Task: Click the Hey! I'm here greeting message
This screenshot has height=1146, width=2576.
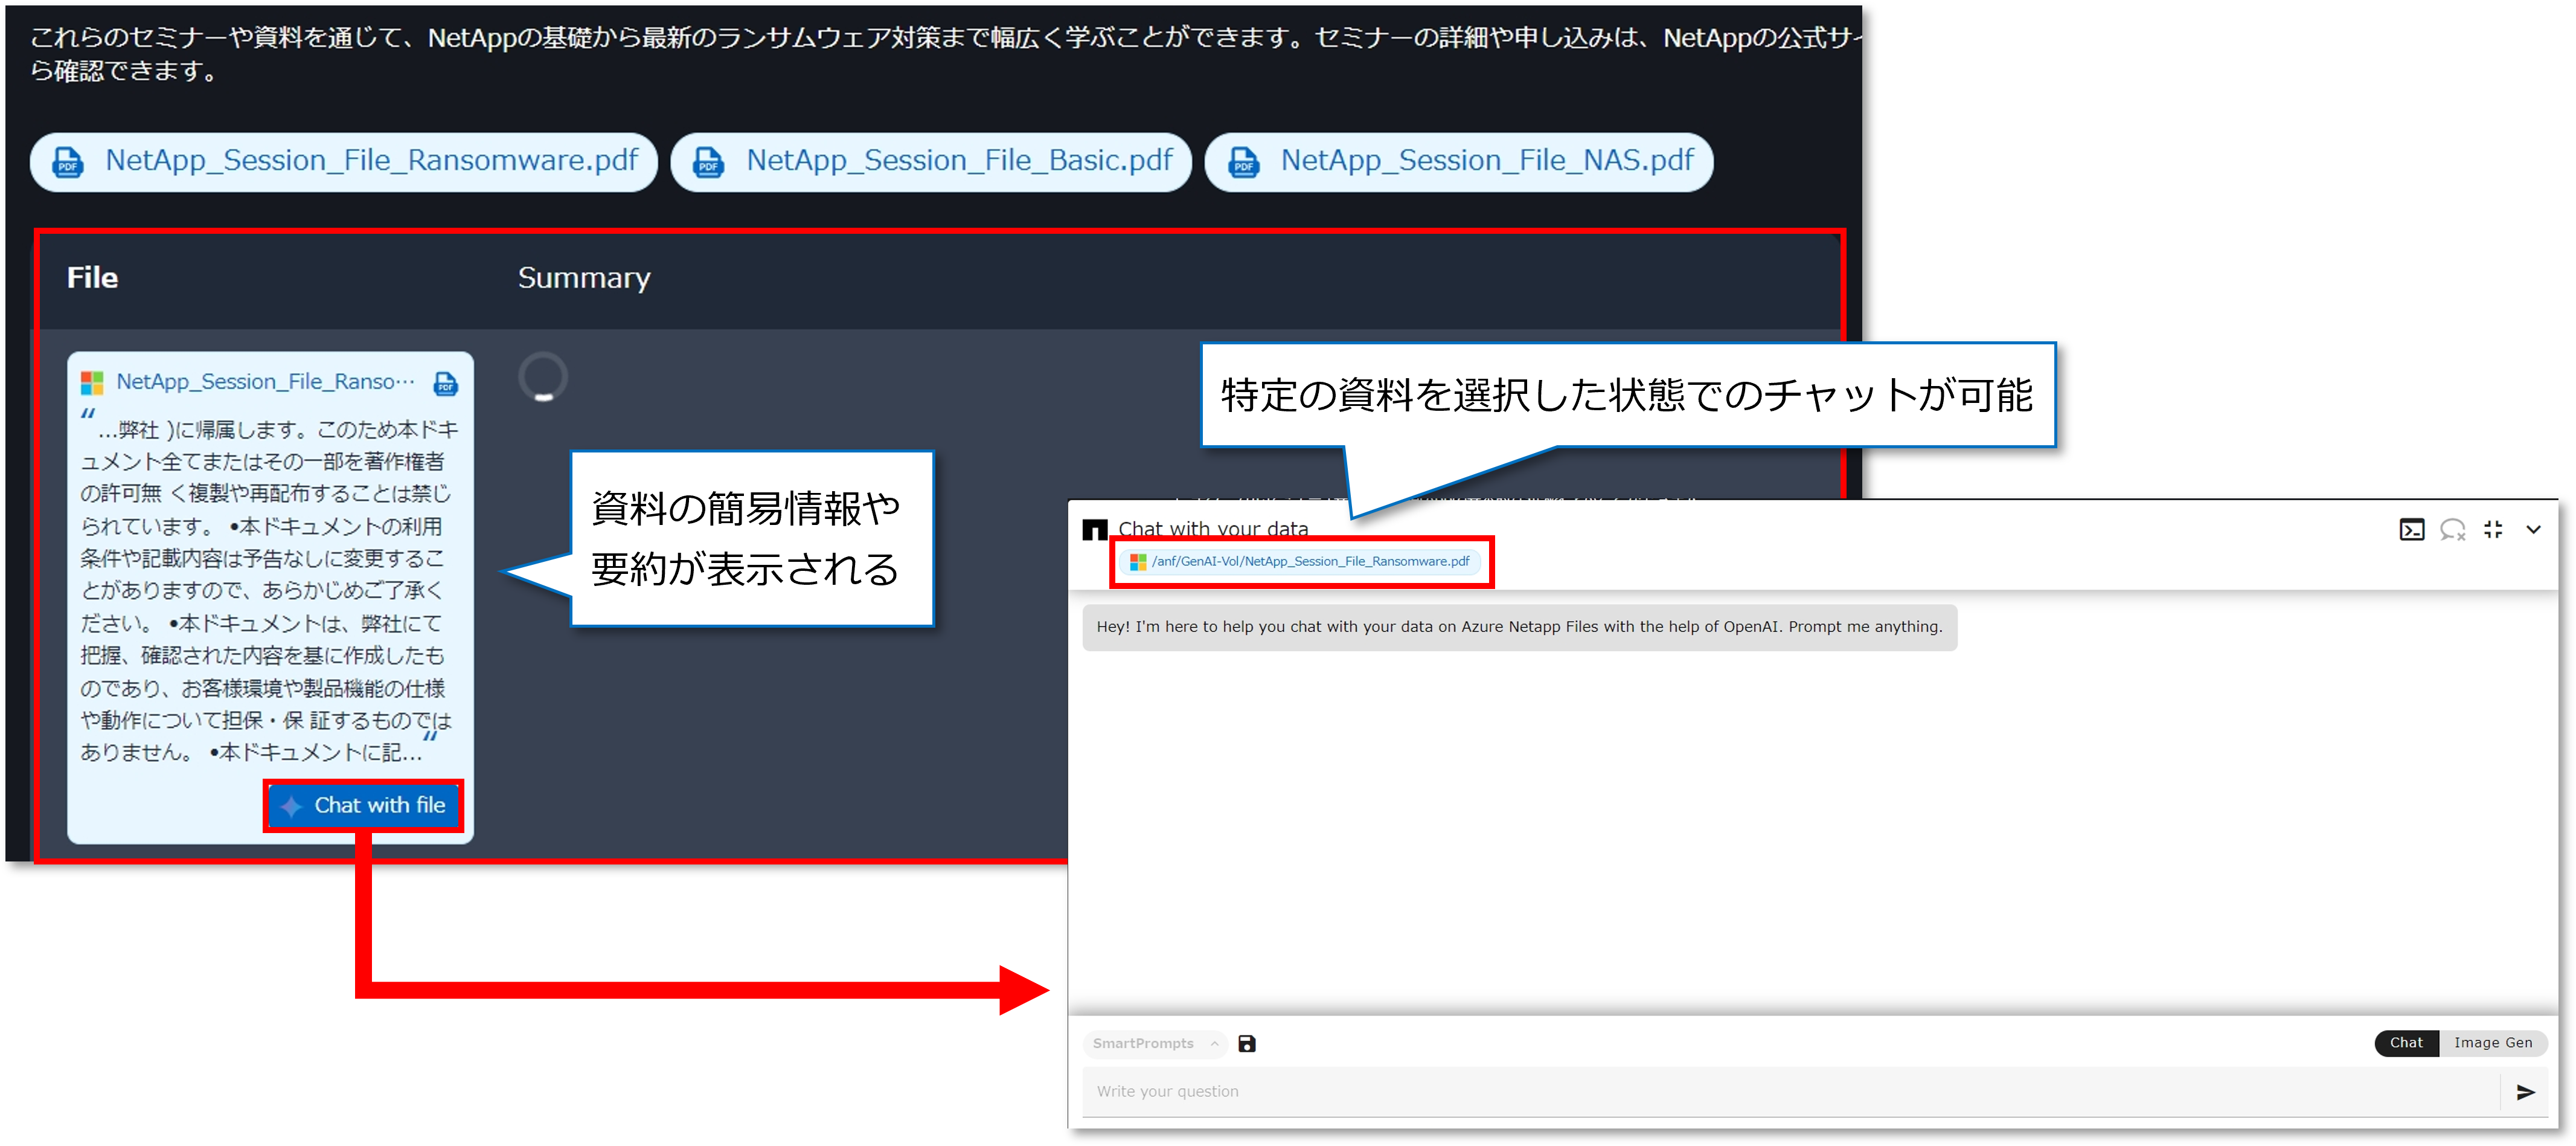Action: point(1519,626)
